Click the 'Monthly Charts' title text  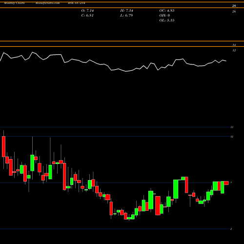(x=14, y=3)
